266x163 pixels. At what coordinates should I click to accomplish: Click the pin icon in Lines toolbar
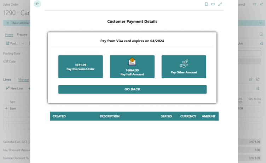coord(258,88)
